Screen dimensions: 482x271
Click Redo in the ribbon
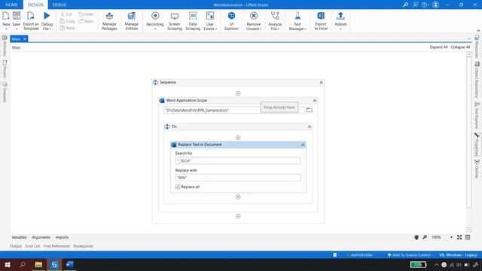(x=86, y=21)
